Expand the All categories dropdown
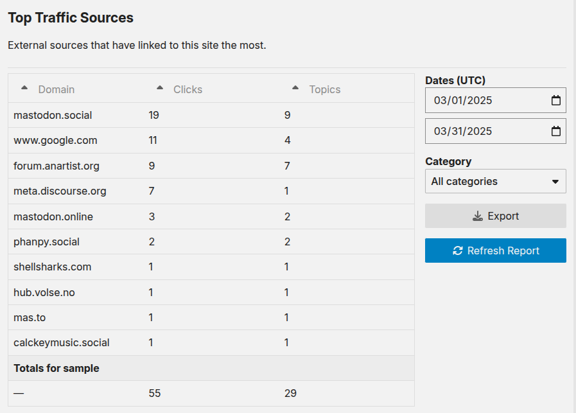The width and height of the screenshot is (576, 413). tap(496, 181)
